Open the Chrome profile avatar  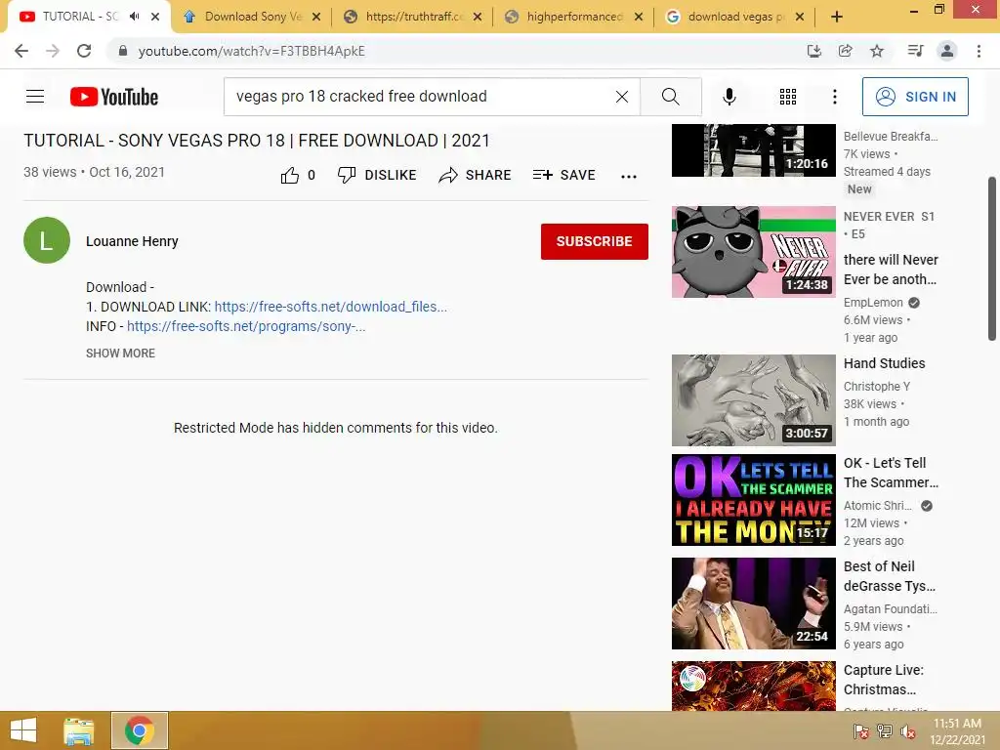[947, 51]
